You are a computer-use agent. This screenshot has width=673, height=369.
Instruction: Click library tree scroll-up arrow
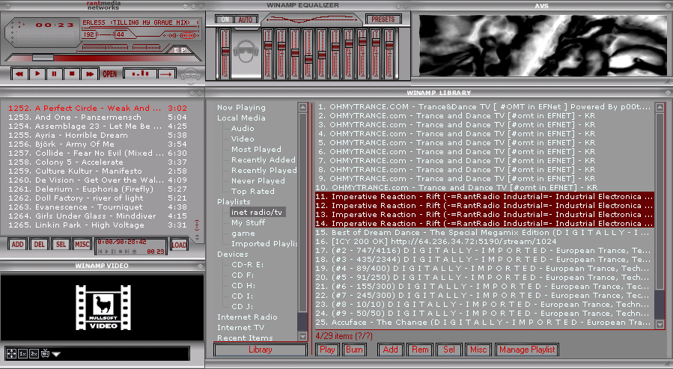pos(302,107)
